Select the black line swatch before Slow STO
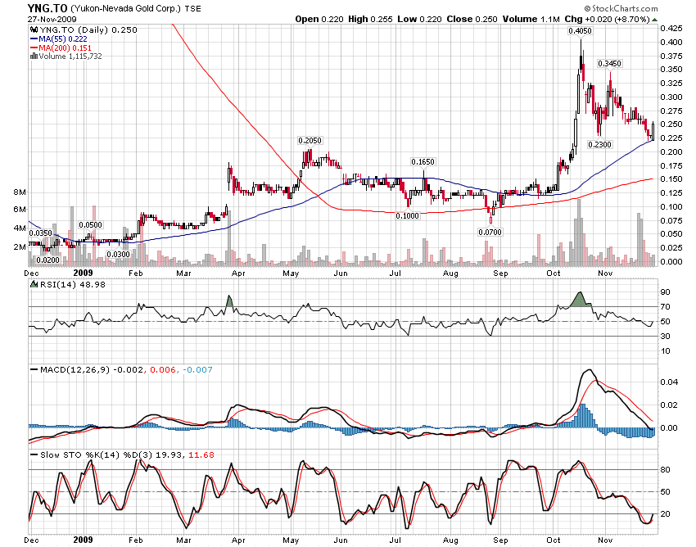 (34, 454)
